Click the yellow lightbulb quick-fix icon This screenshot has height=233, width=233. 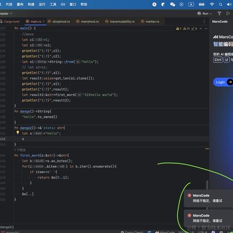pos(18,133)
